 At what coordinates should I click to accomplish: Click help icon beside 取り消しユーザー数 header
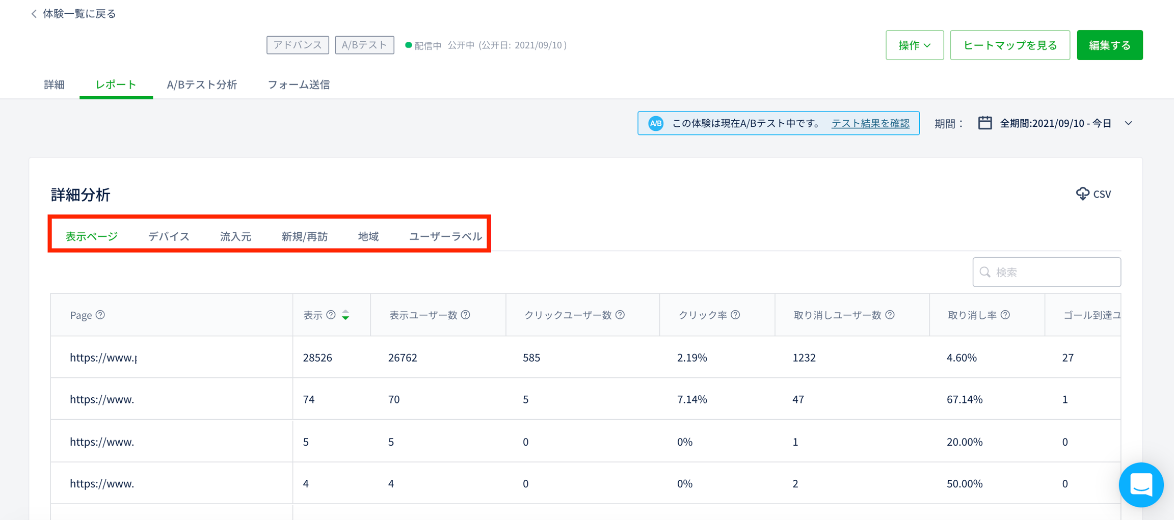pyautogui.click(x=890, y=315)
